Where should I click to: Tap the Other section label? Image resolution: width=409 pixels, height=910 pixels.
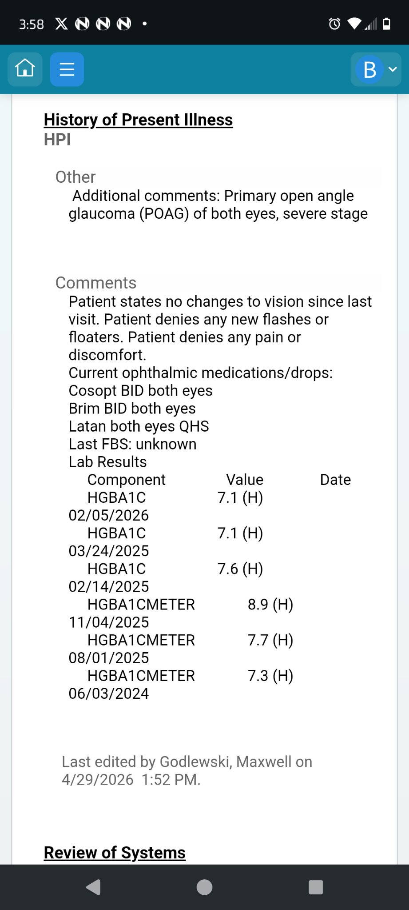coord(75,177)
